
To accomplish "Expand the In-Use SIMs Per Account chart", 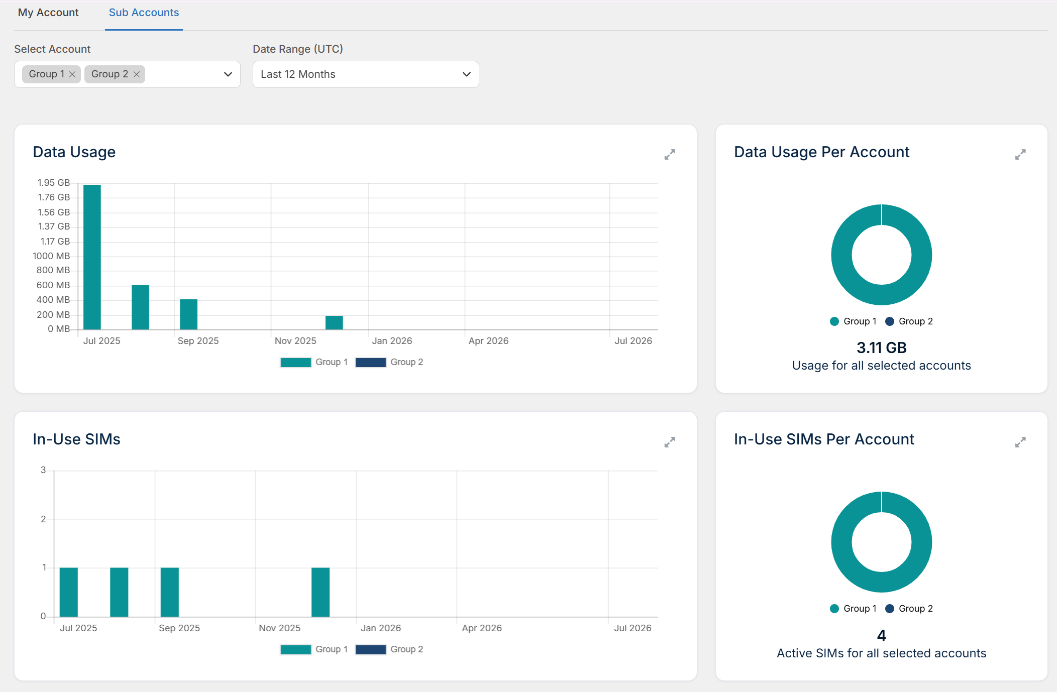I will 1020,442.
